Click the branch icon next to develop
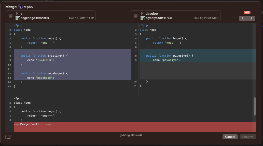 pos(142,13)
